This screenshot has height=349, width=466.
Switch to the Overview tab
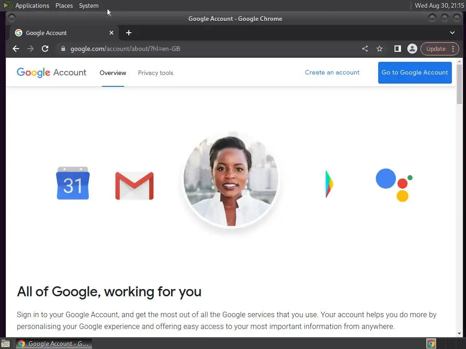113,73
